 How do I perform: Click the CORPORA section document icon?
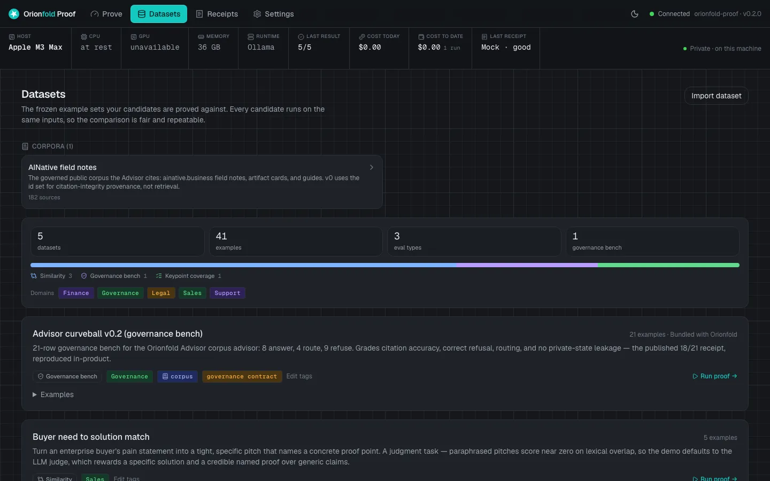25,146
